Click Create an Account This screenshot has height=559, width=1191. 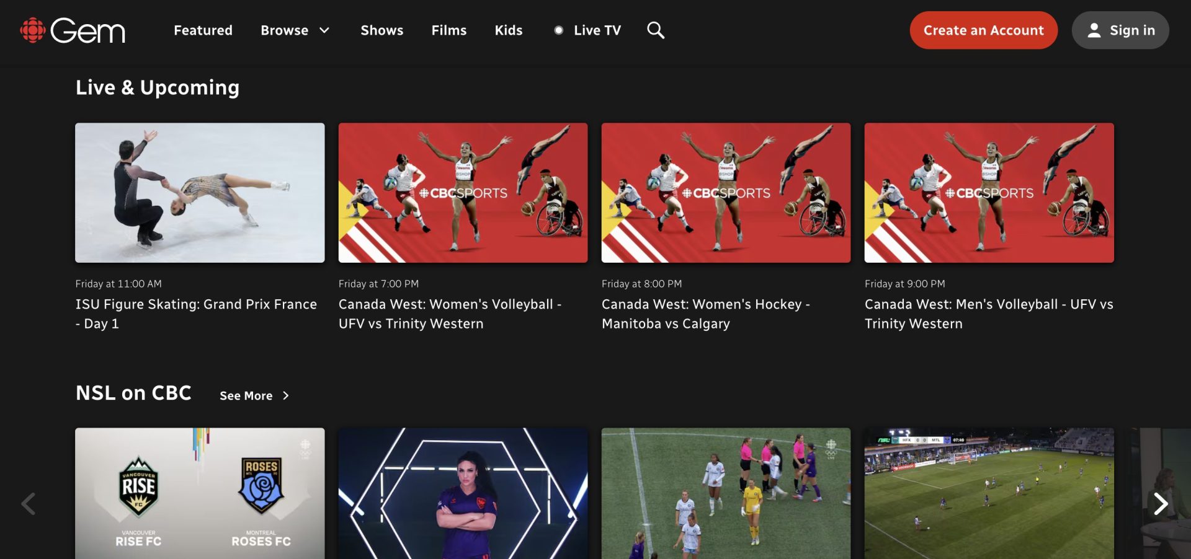coord(983,30)
